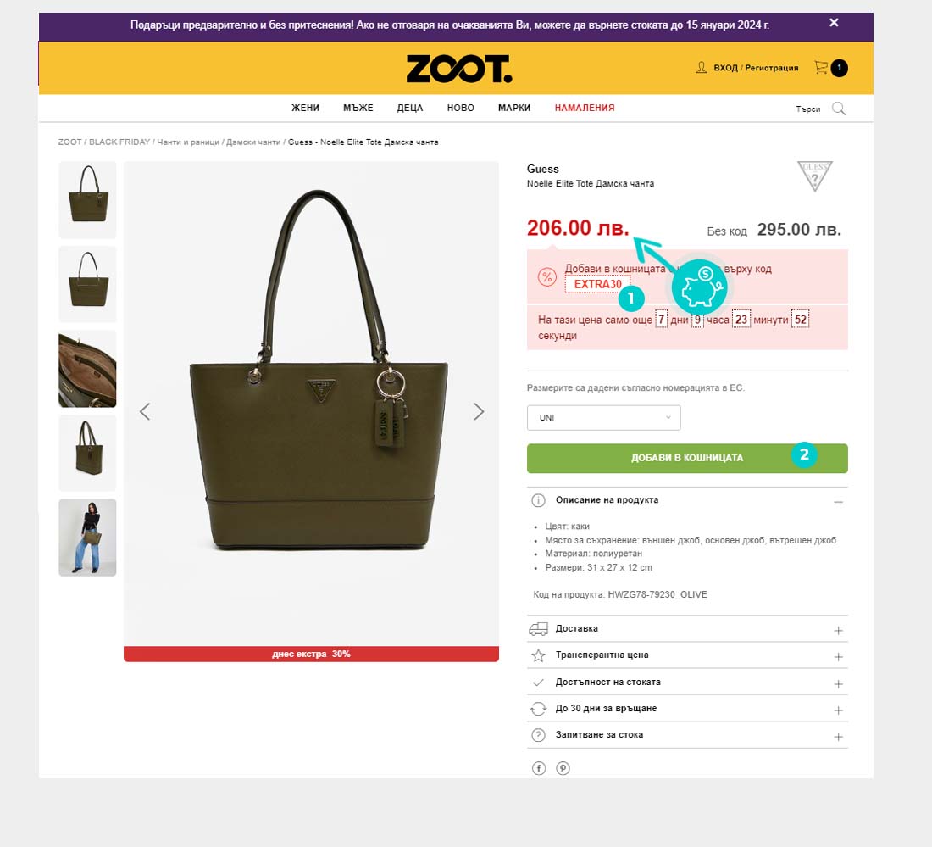Click the teal piggy bank savings icon
Viewport: 932px width, 847px height.
[700, 287]
